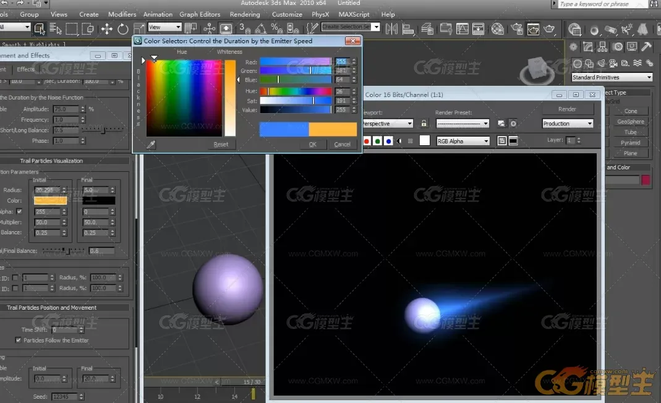Open the Create Selection Set dropdown
This screenshot has height=403, width=661.
pos(351,27)
